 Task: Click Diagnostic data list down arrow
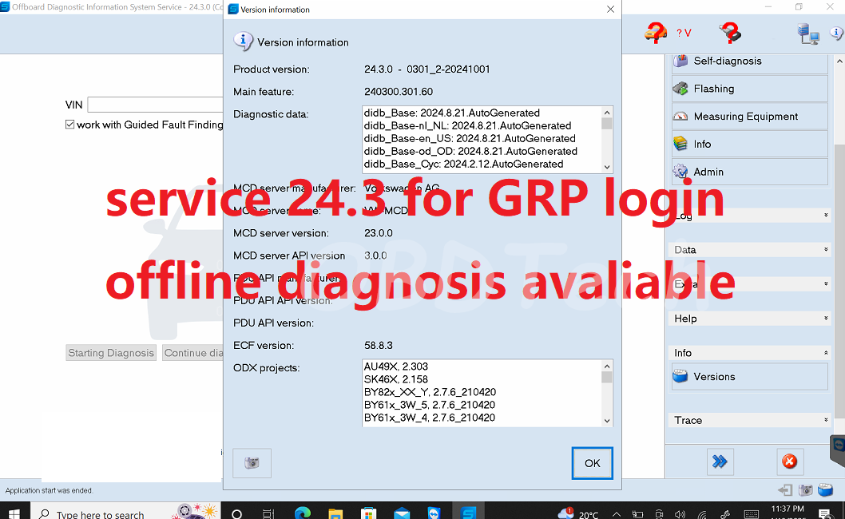(607, 167)
